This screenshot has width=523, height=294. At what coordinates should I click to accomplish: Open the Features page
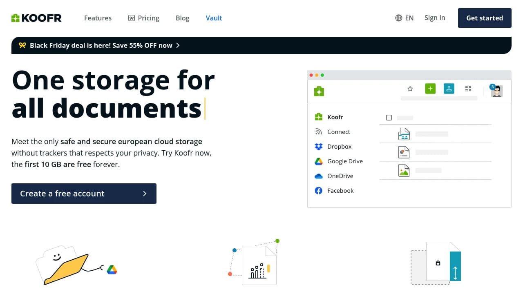[x=98, y=18]
